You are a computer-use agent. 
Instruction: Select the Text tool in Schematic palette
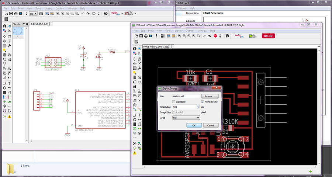(x=9, y=83)
